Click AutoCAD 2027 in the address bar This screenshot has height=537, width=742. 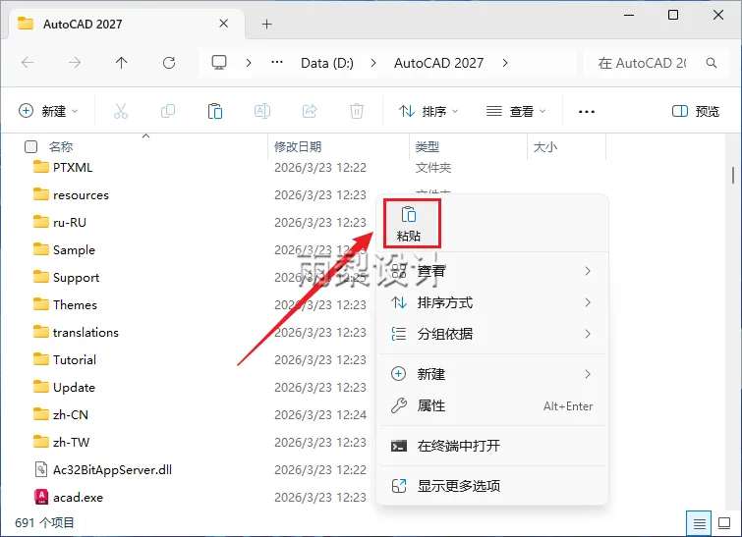tap(438, 63)
